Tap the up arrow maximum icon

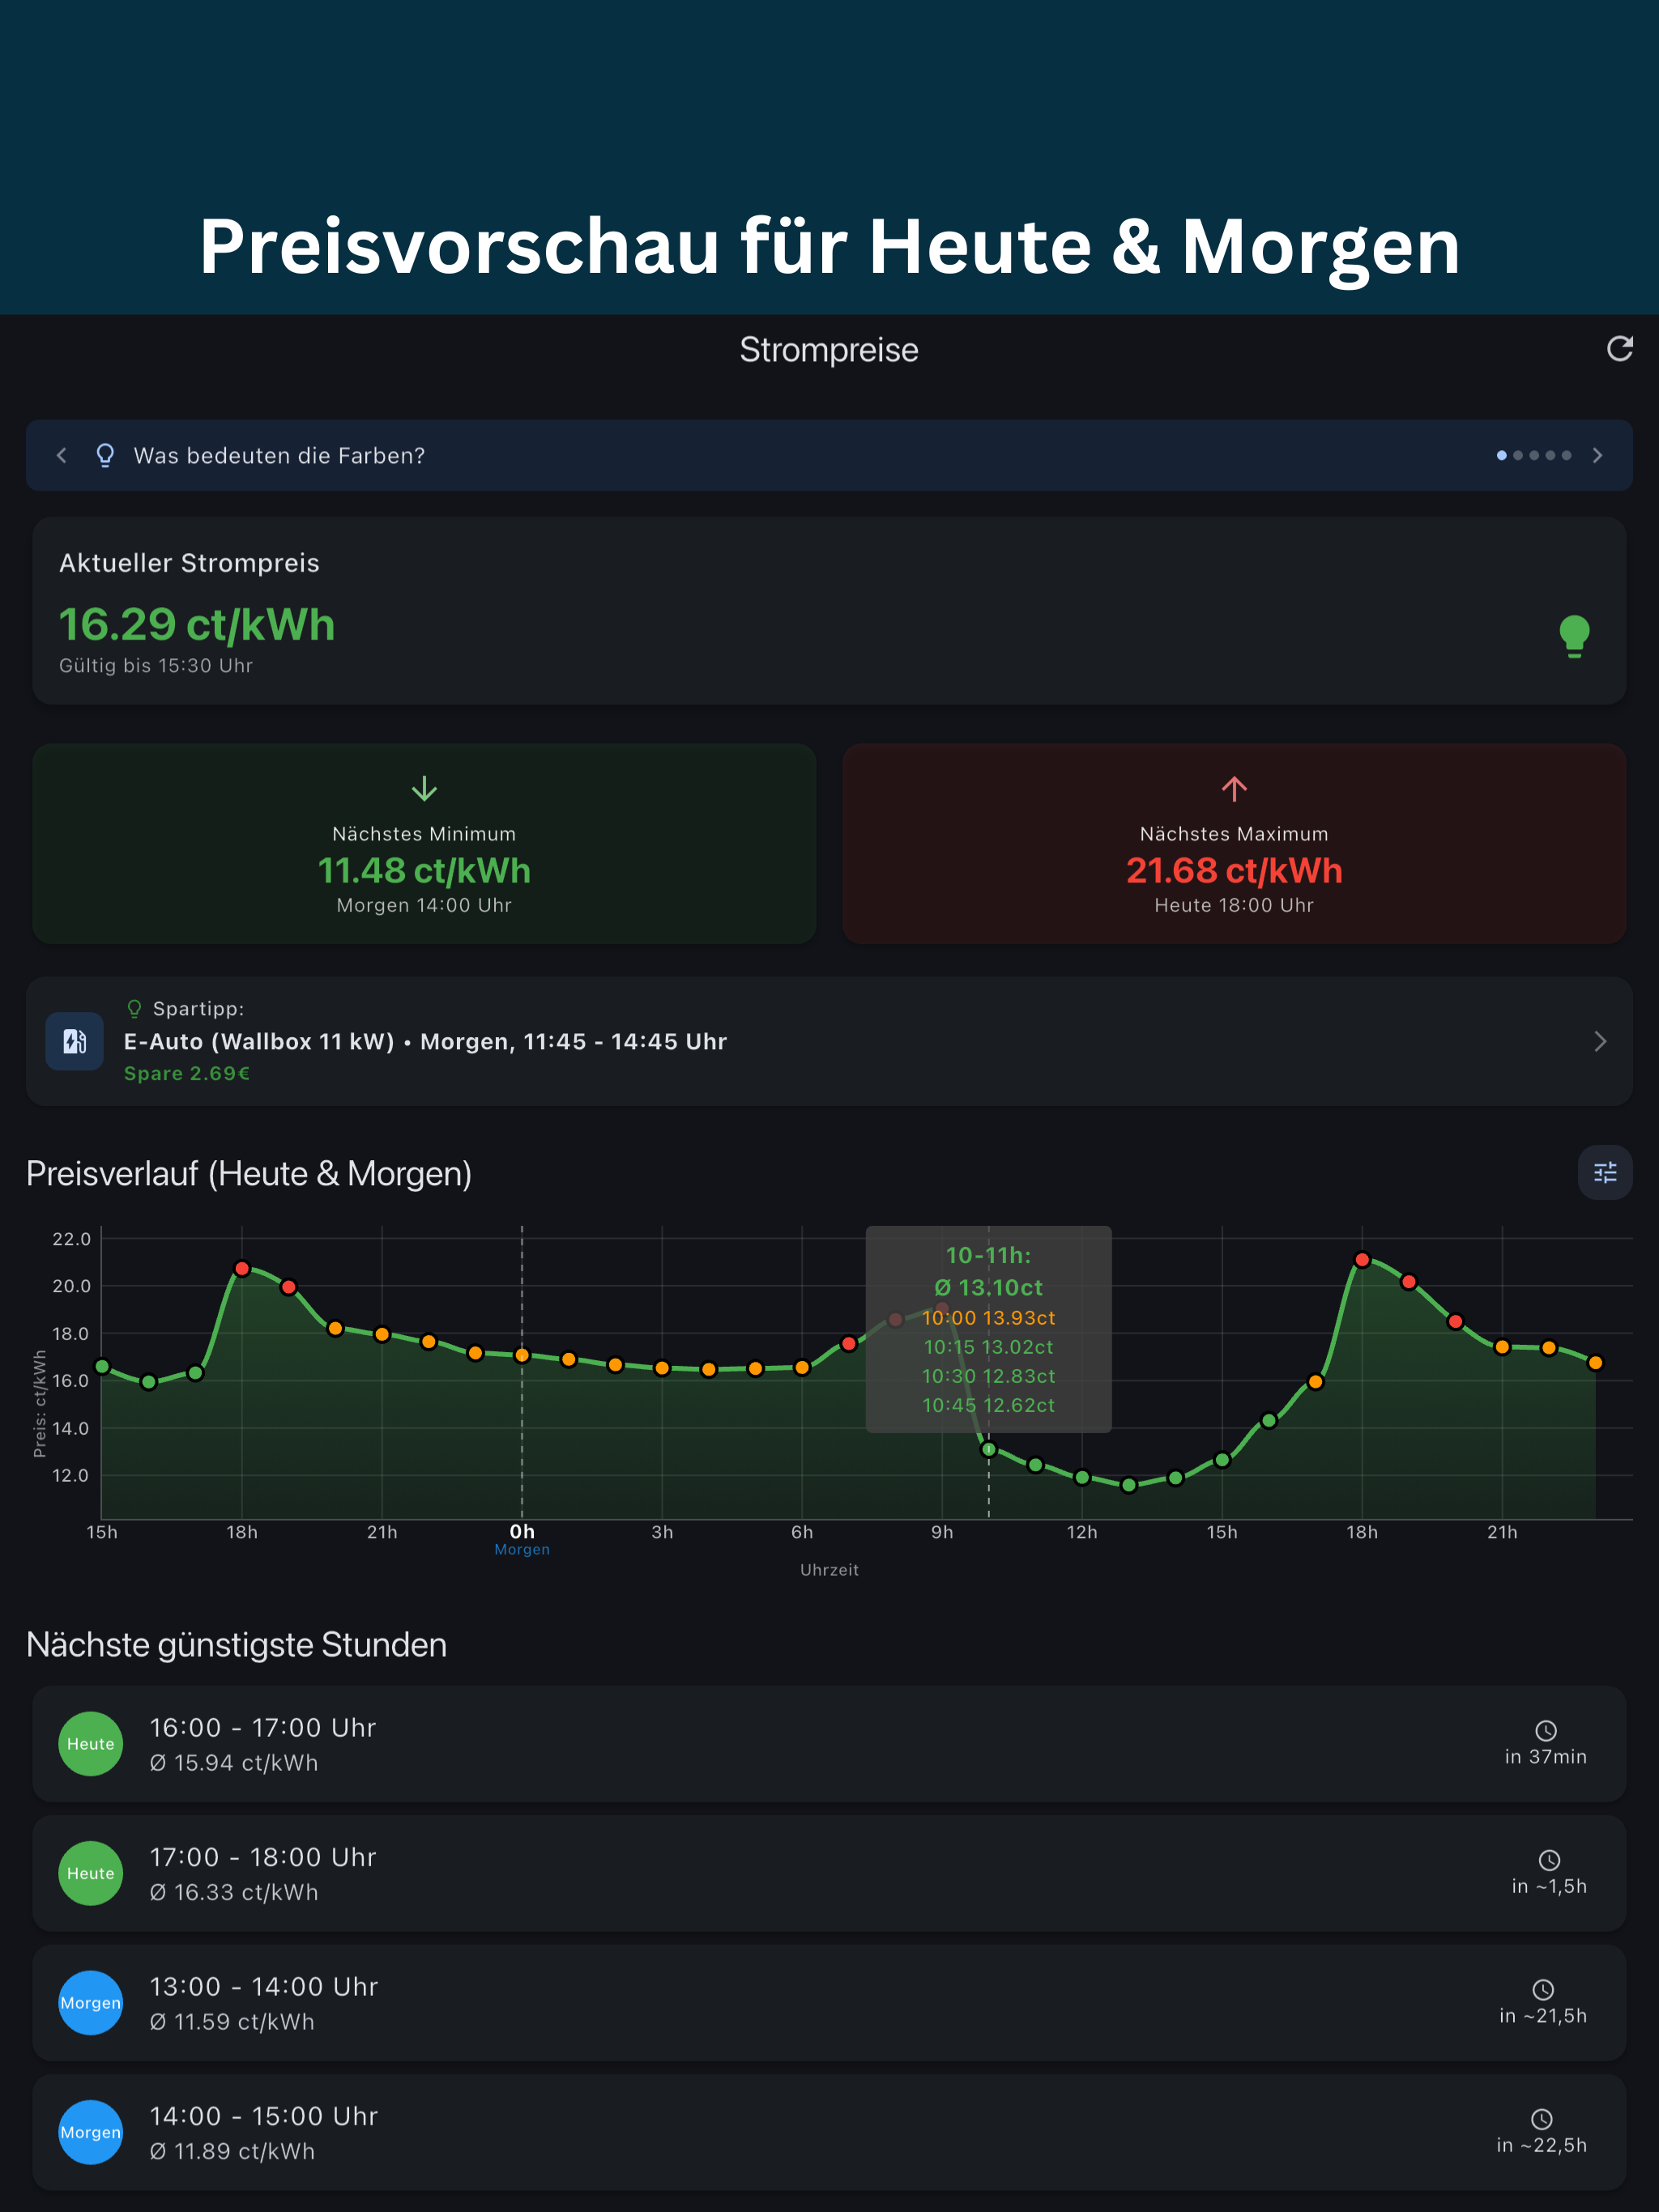point(1234,789)
